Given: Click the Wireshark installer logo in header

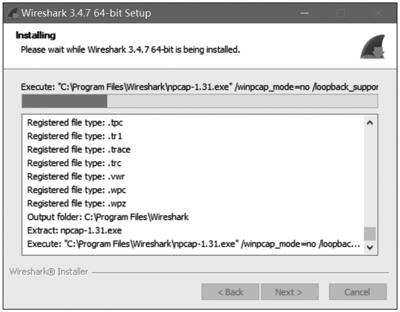Looking at the screenshot, I should pos(373,47).
